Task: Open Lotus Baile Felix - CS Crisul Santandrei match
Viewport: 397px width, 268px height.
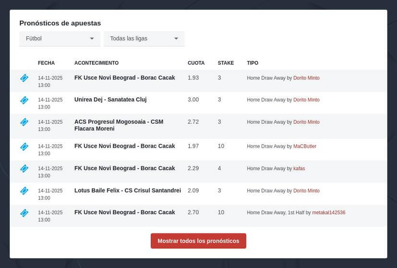Action: coord(128,190)
